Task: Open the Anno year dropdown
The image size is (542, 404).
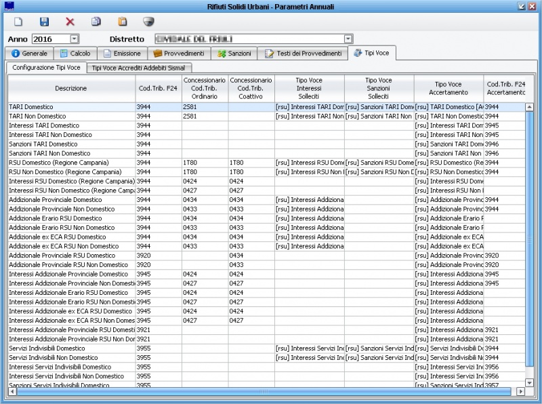Action: coord(75,39)
